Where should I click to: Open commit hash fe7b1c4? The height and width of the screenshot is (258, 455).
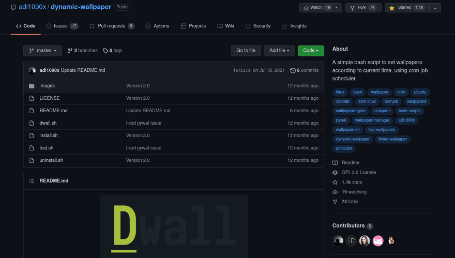(242, 70)
